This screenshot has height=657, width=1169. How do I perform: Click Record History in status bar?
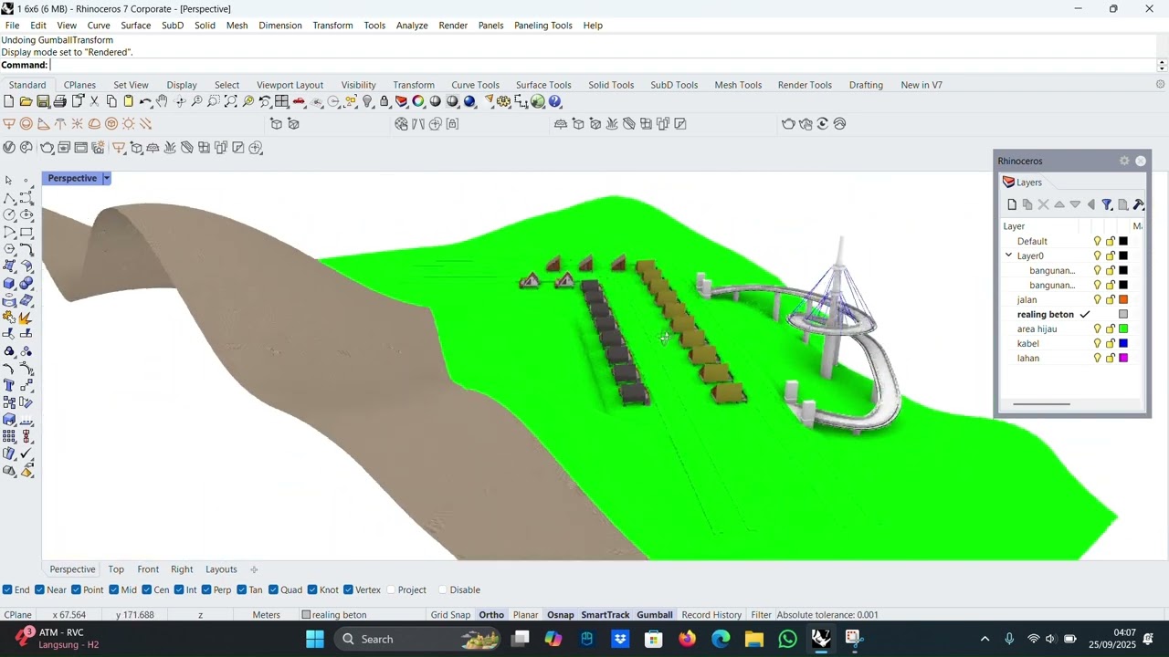[711, 615]
